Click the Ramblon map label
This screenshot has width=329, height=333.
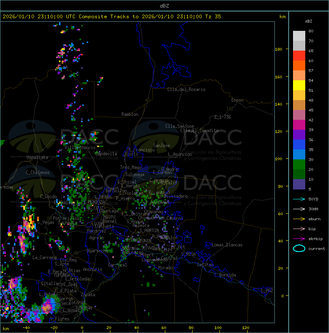point(130,114)
